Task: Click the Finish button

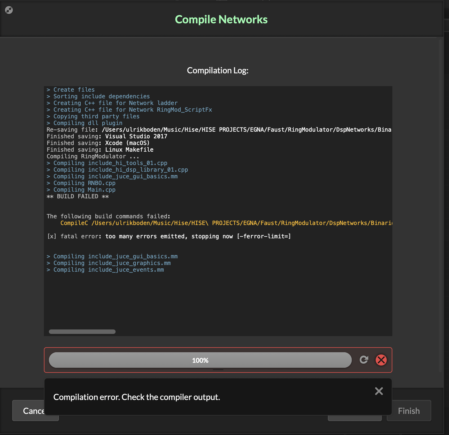Action: (x=409, y=411)
